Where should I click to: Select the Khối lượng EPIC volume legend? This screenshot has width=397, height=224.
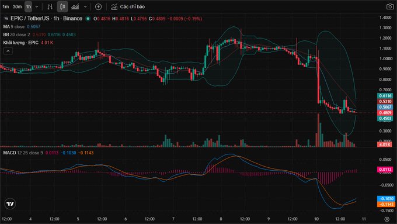[x=28, y=43]
